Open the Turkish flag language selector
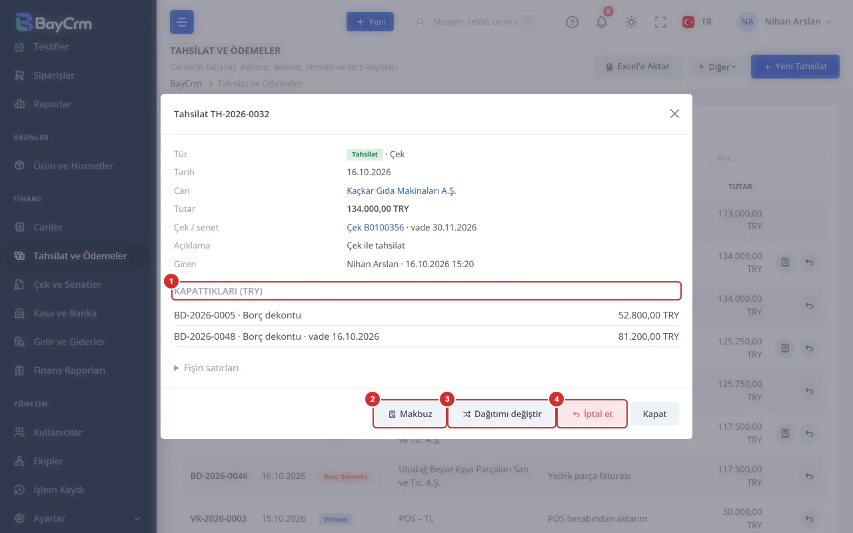Viewport: 853px width, 533px height. click(697, 22)
